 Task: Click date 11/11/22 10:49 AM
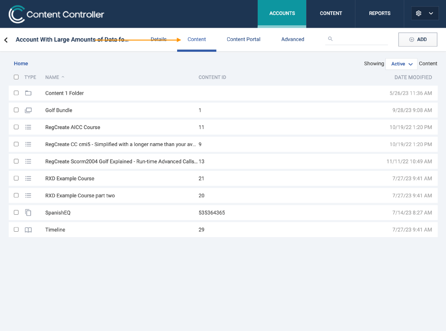pyautogui.click(x=409, y=161)
